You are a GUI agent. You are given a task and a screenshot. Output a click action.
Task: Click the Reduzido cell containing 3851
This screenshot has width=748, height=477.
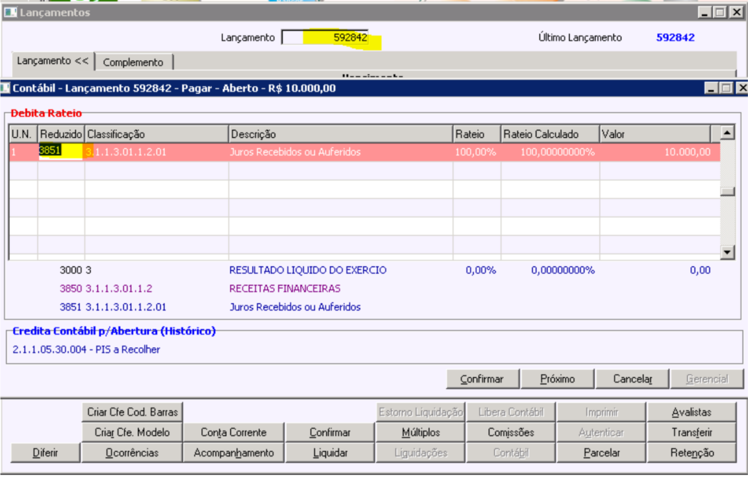(61, 151)
